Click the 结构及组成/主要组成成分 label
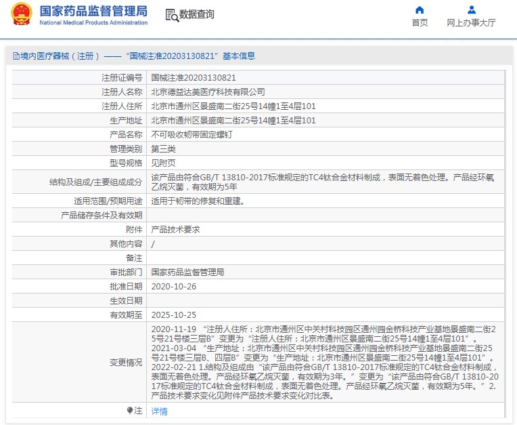This screenshot has width=517, height=425. (x=95, y=182)
